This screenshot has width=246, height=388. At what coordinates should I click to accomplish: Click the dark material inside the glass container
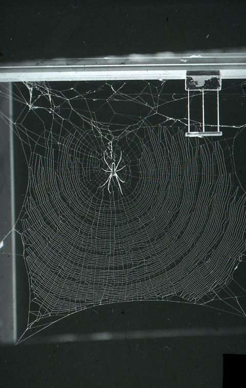coord(203,82)
